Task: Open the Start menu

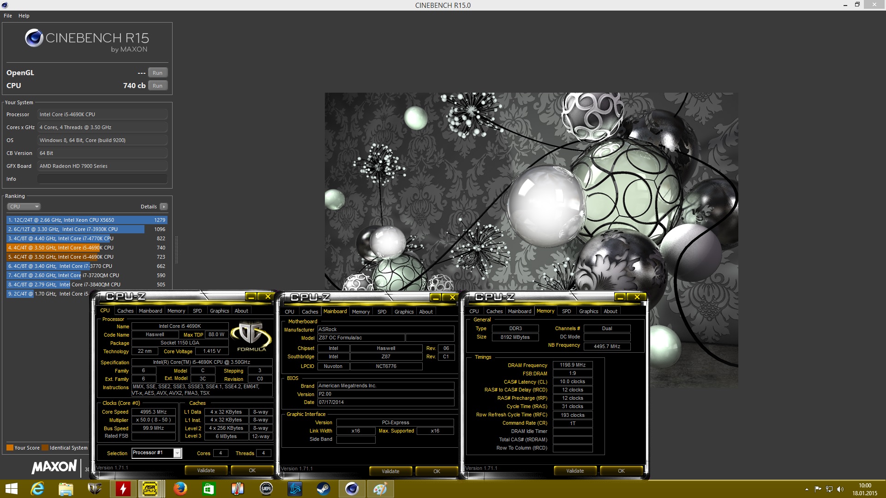Action: pos(11,489)
